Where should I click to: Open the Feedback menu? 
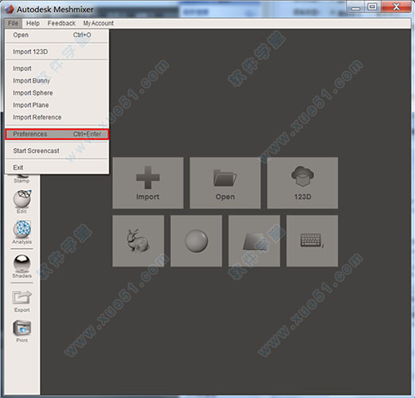click(61, 23)
